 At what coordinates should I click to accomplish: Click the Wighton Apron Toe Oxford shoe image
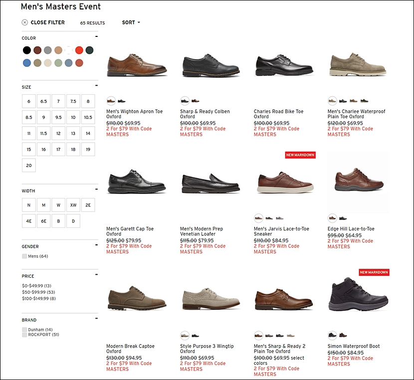(137, 65)
